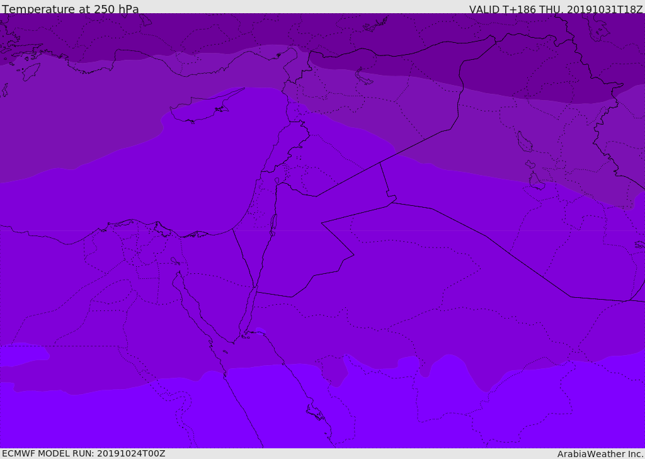
Task: Click the "Temperature at 250 hPa" title
Action: 71,9
